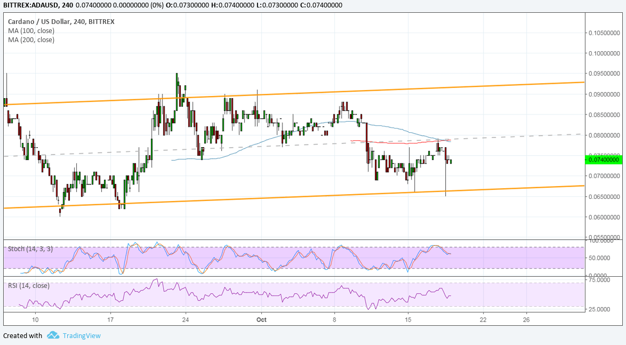Select the MA (100, close) indicator label
Viewport: 626px width, 345px height.
[x=31, y=31]
